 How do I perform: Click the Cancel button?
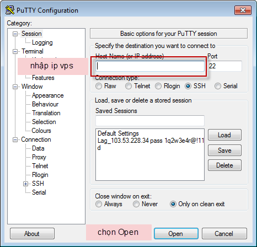[224, 234]
